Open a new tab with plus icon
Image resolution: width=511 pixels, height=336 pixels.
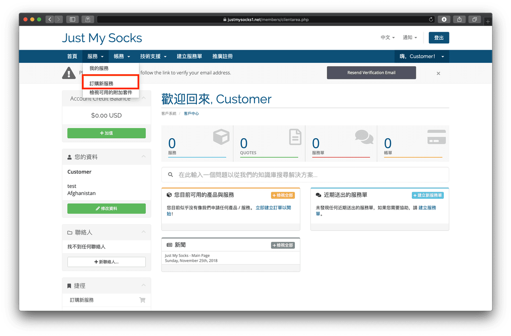(x=488, y=21)
